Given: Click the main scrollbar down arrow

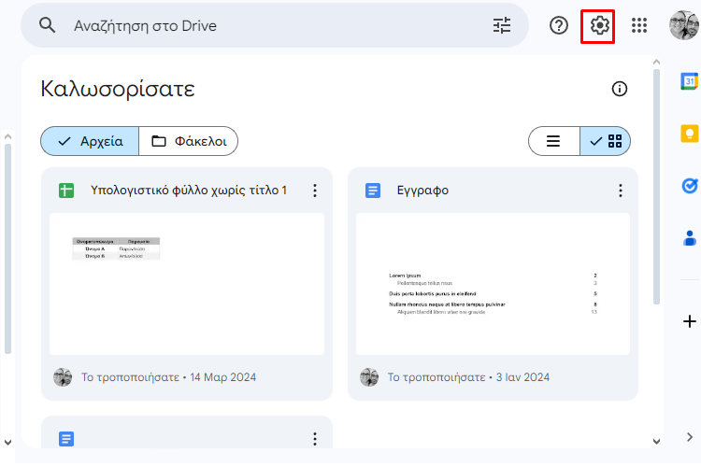Looking at the screenshot, I should click(656, 442).
